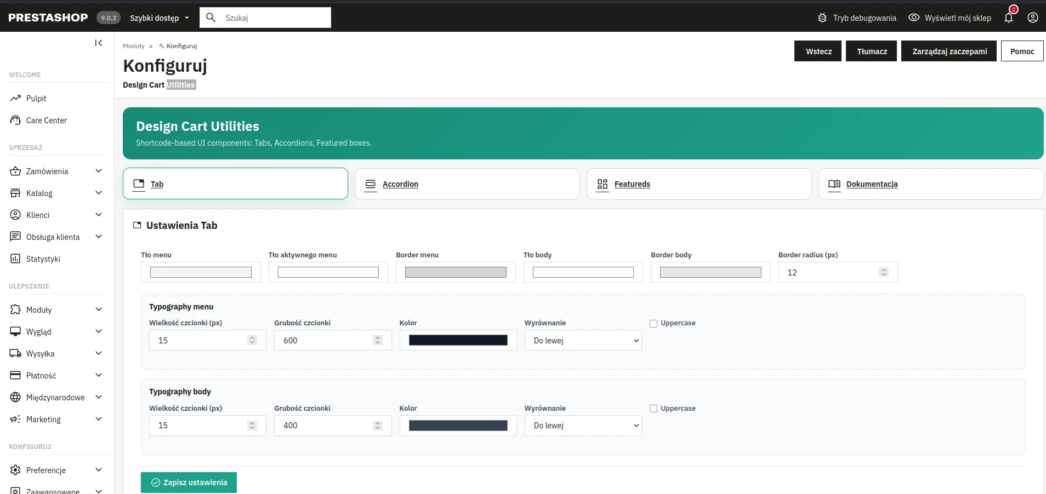Click the Tłumacz button
The width and height of the screenshot is (1046, 494).
(x=871, y=51)
